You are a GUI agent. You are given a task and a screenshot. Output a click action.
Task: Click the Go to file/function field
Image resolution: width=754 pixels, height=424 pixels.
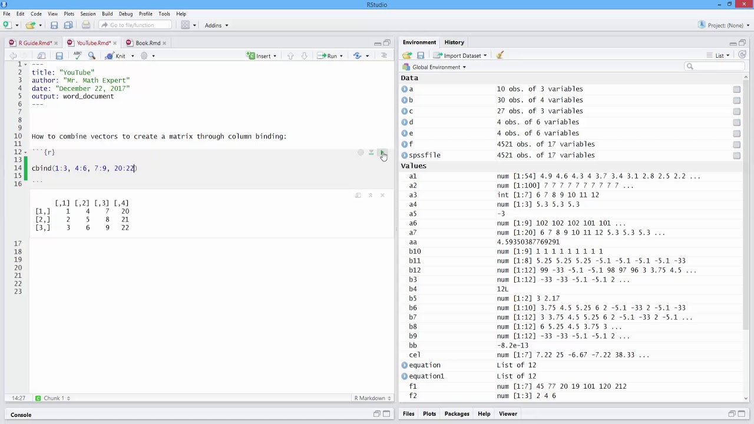coord(135,25)
